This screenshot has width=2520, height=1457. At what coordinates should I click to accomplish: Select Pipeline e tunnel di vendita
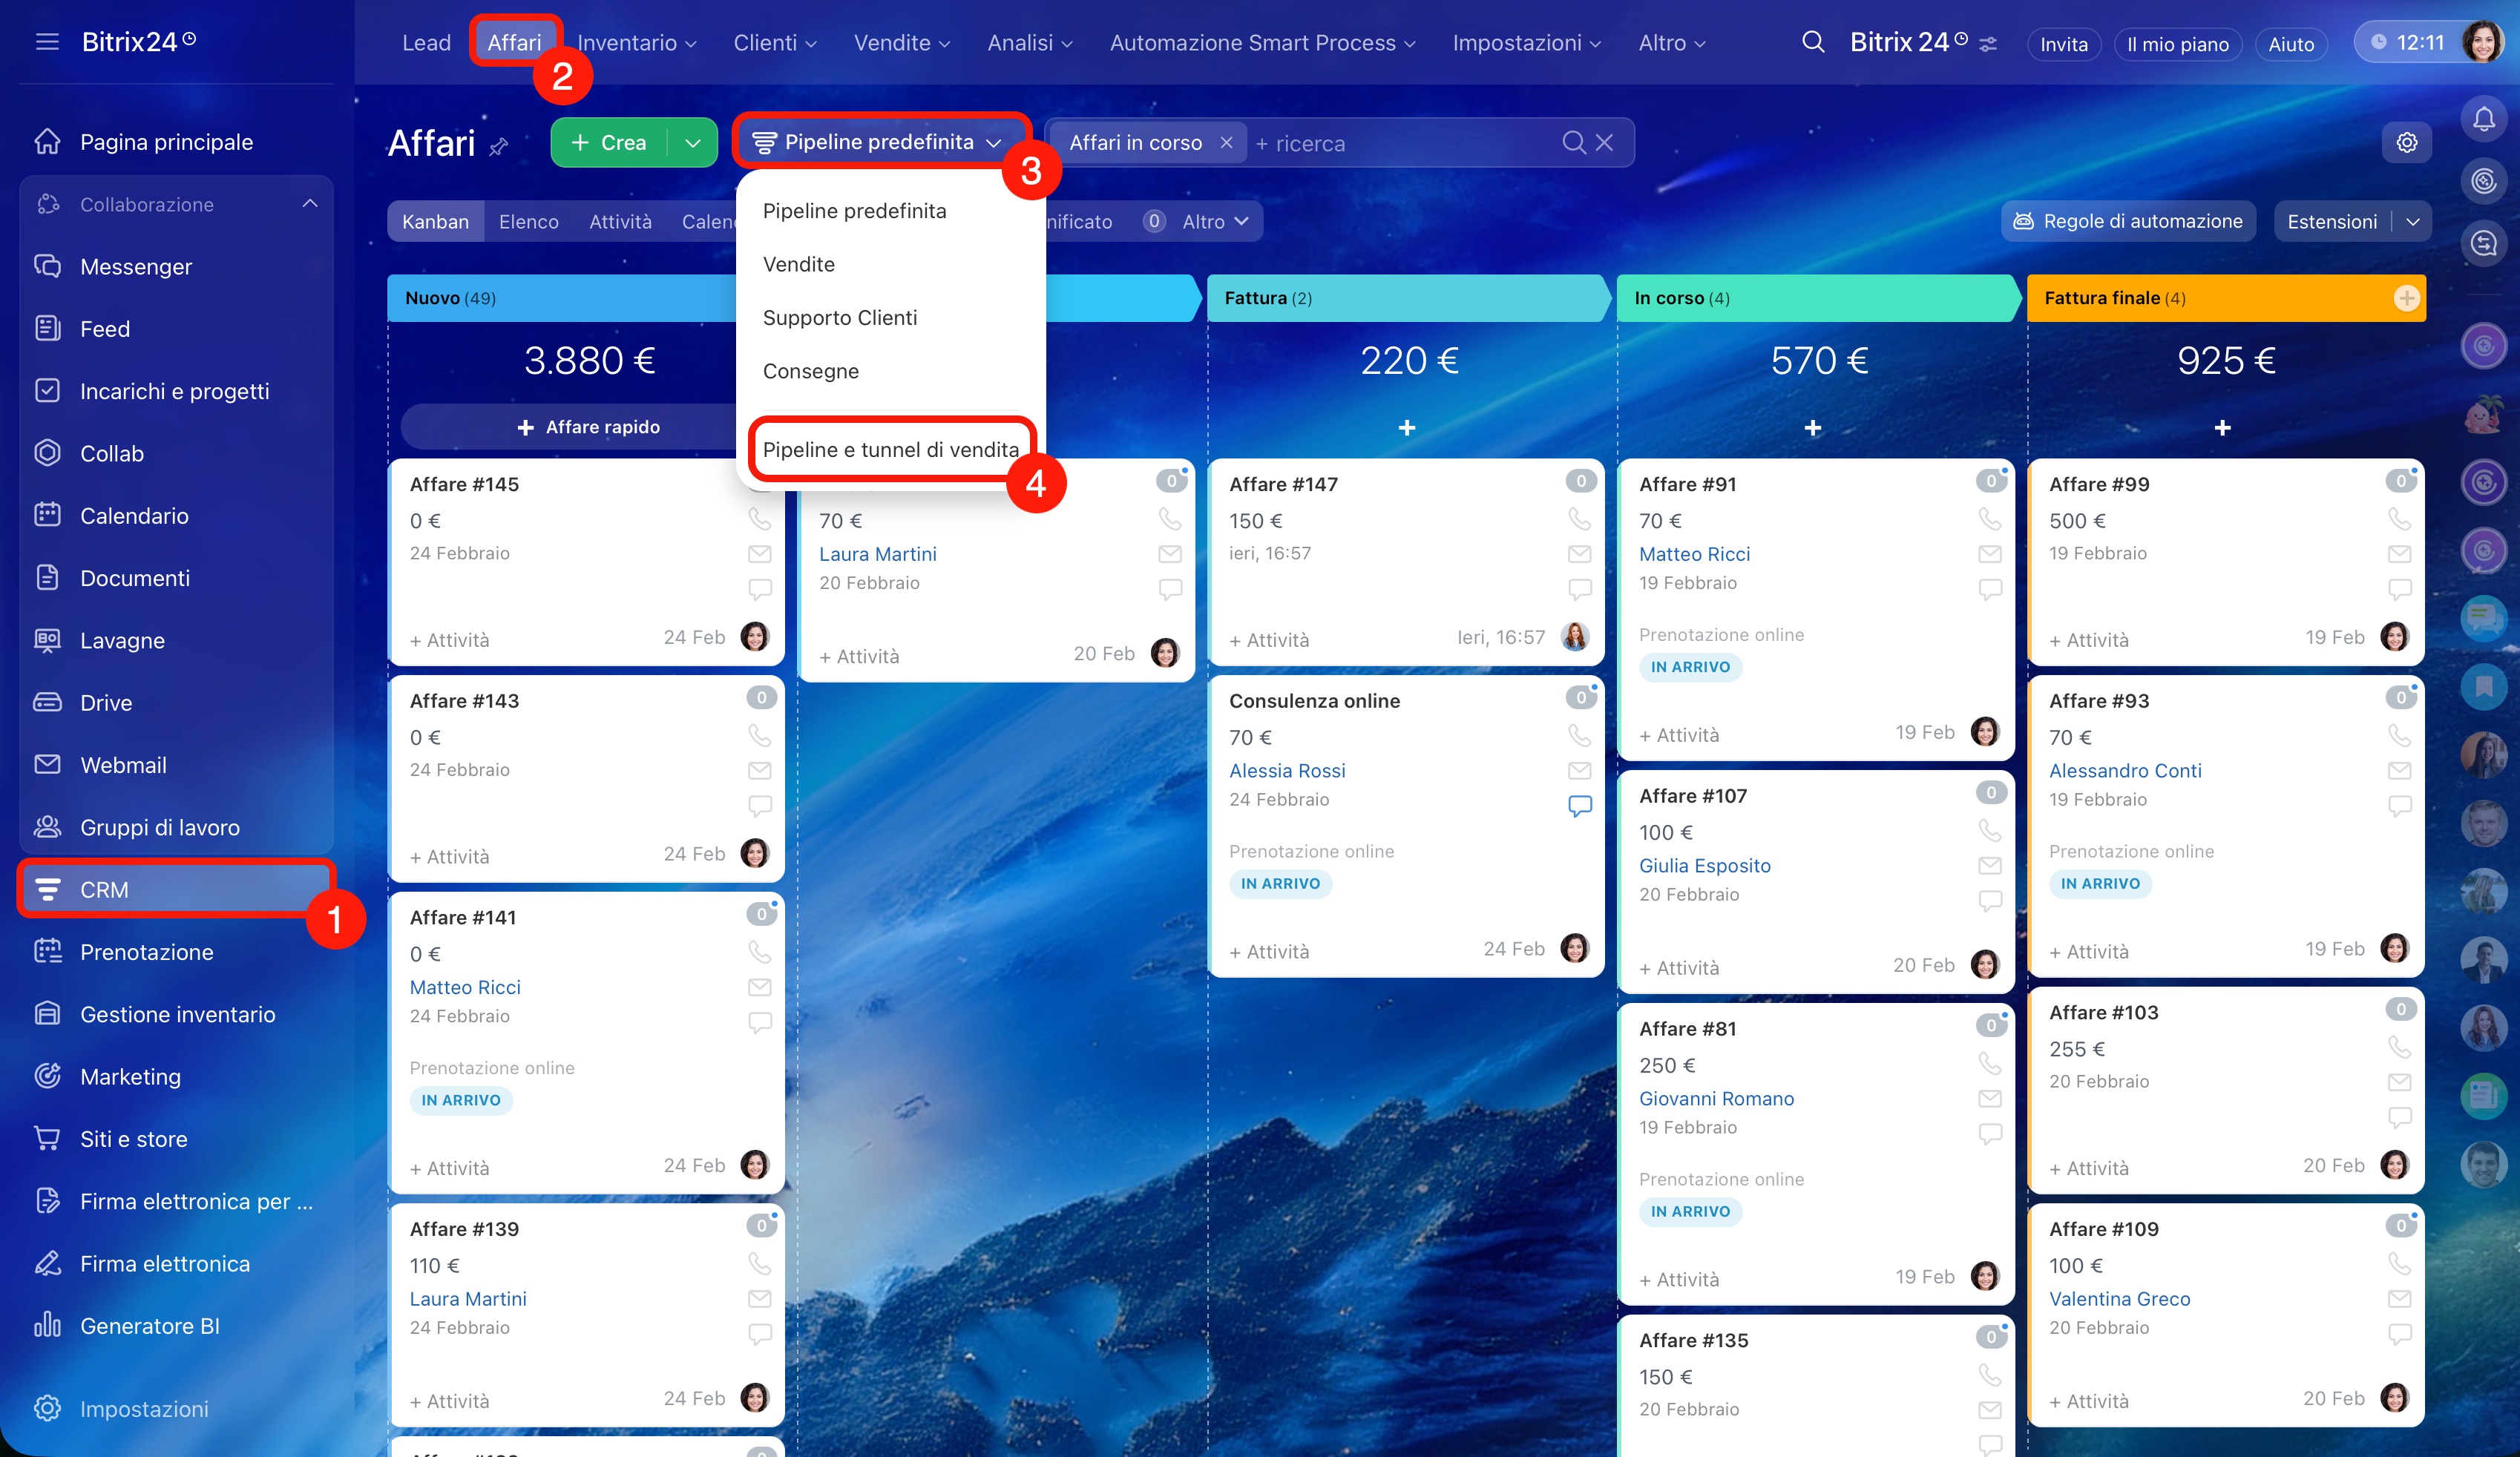pos(890,450)
